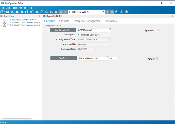Click the Paste clipboard icon

click(46, 12)
